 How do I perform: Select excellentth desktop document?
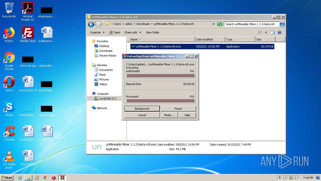coord(47,133)
